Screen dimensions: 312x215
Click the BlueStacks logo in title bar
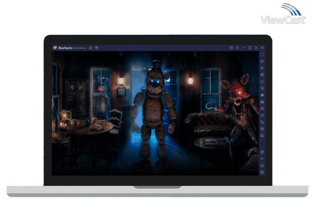point(55,48)
